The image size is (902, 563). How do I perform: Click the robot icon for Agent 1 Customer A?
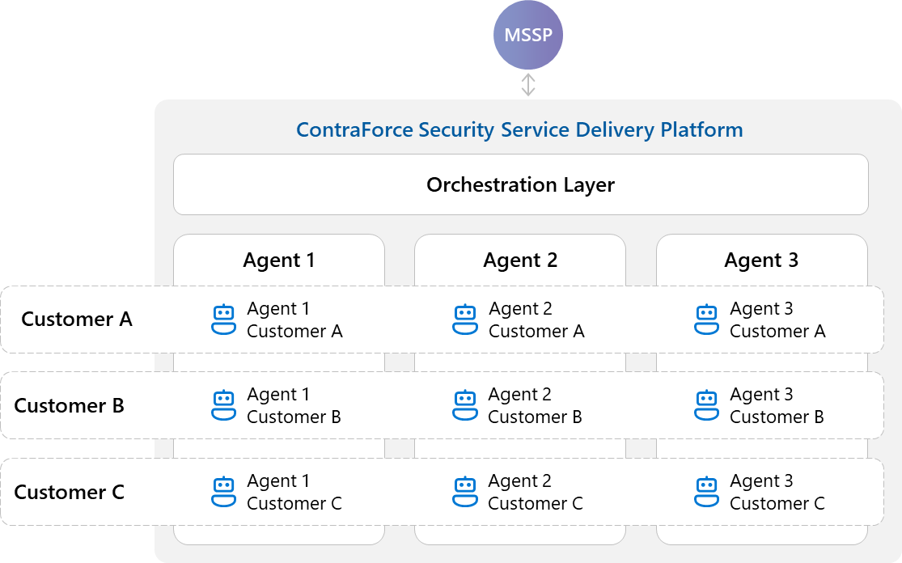pyautogui.click(x=224, y=320)
